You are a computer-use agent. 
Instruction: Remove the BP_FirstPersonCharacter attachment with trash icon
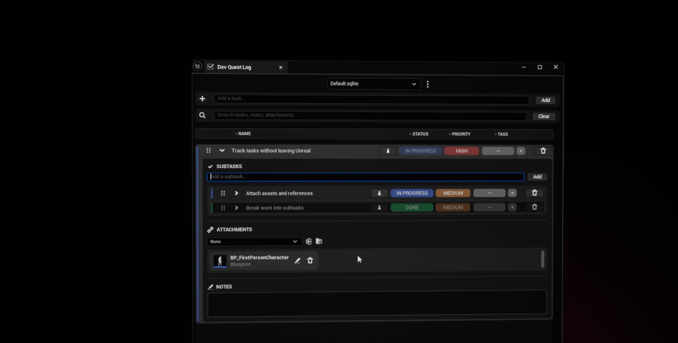[310, 261]
